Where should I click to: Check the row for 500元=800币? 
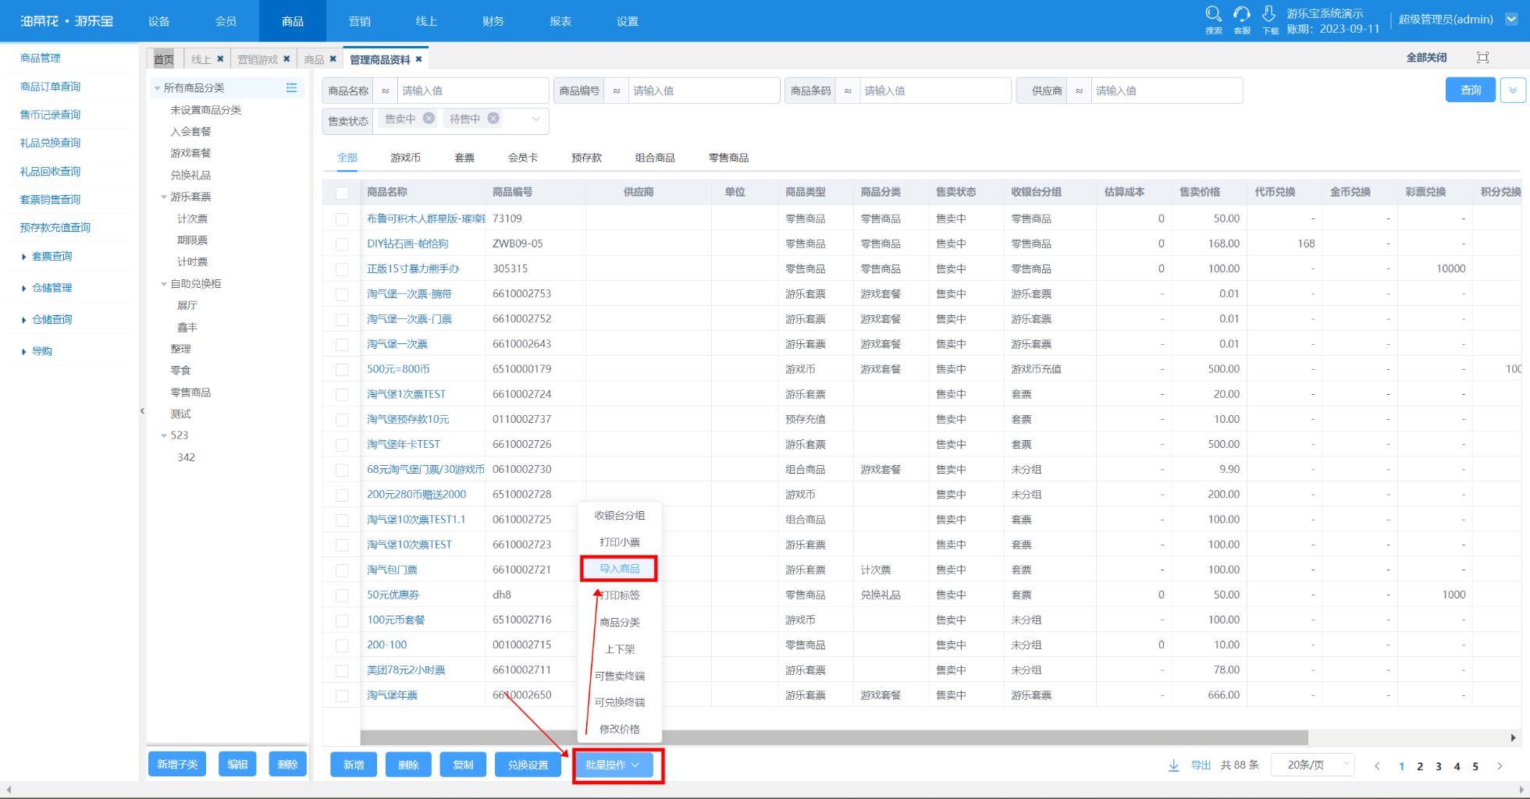(x=342, y=369)
